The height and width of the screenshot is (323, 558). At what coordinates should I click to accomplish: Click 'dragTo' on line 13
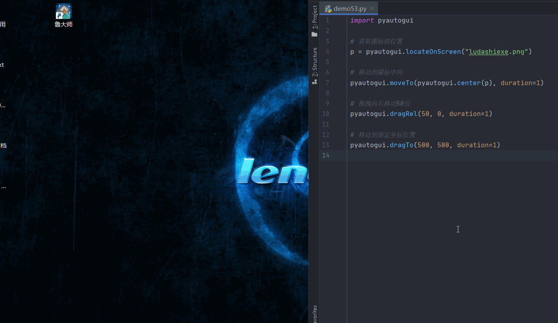coord(402,145)
